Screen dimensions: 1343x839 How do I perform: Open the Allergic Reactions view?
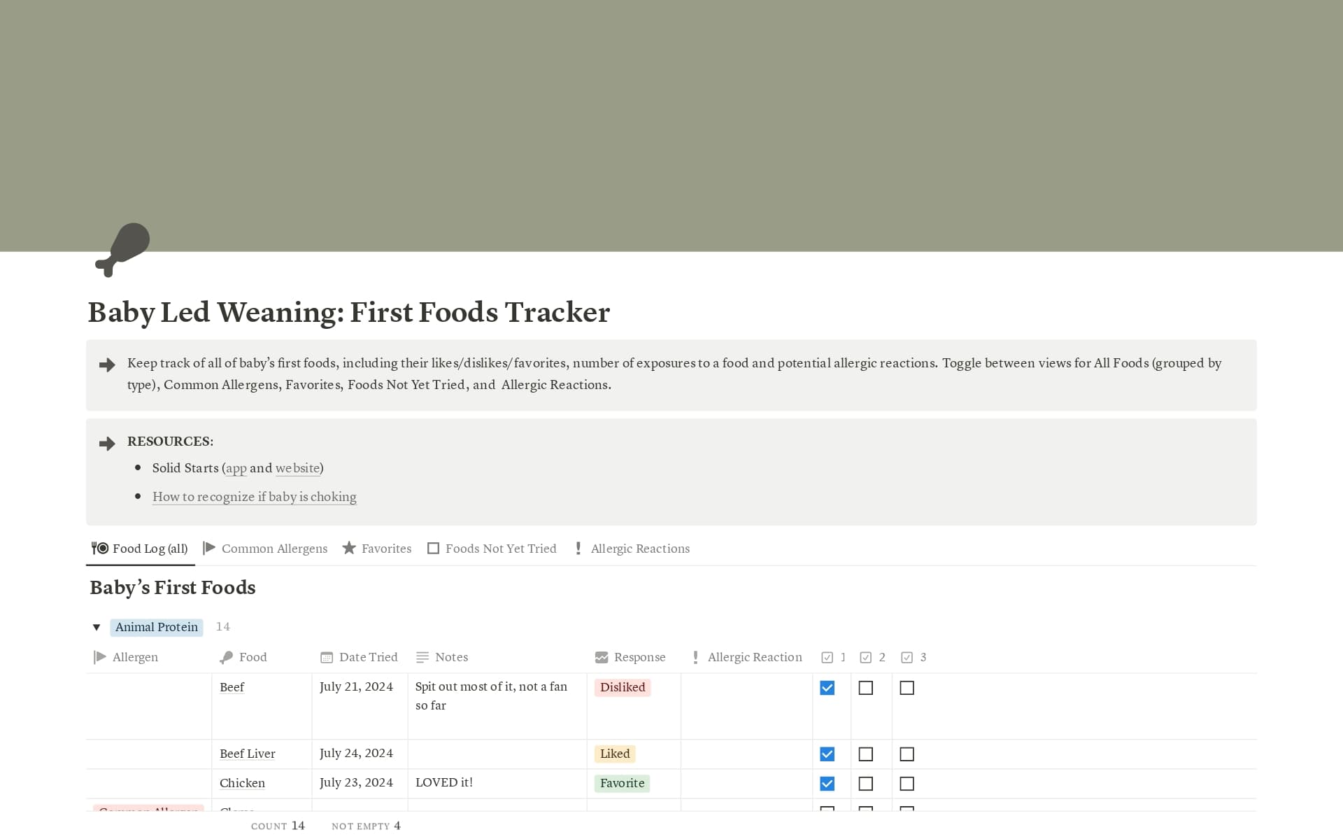point(640,549)
